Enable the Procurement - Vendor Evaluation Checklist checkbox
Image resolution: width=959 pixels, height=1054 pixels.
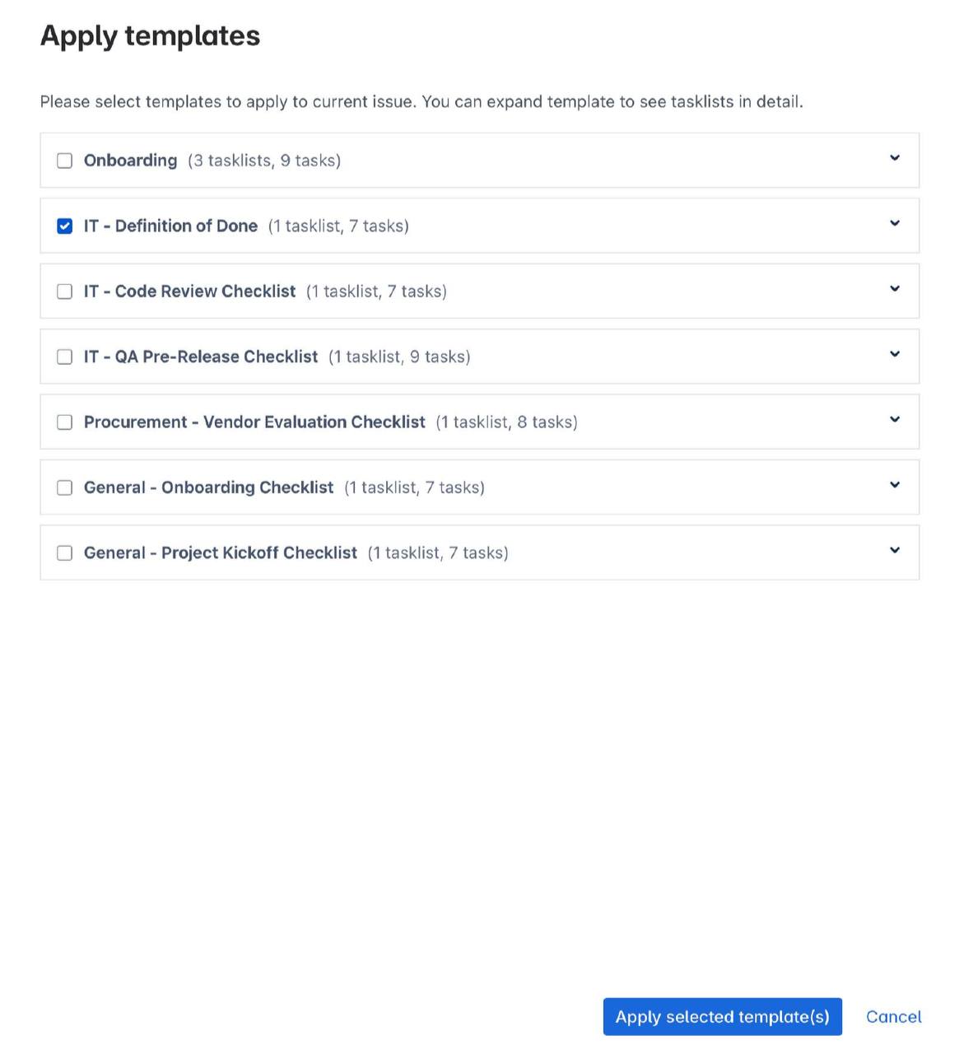click(64, 422)
